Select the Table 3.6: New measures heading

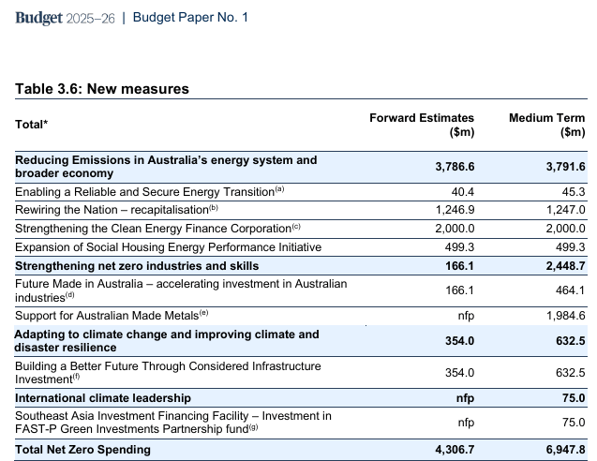click(102, 89)
